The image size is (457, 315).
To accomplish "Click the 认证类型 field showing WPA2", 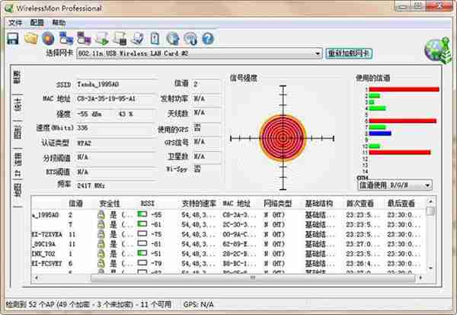I will [x=115, y=143].
